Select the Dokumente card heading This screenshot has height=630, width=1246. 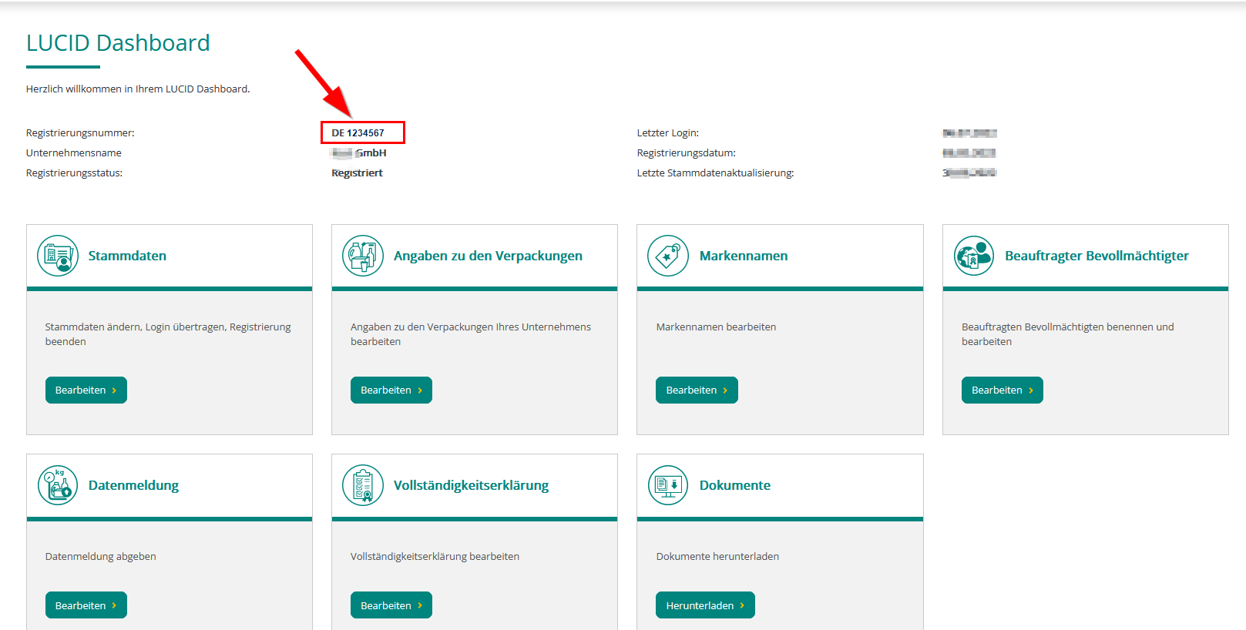(x=735, y=485)
